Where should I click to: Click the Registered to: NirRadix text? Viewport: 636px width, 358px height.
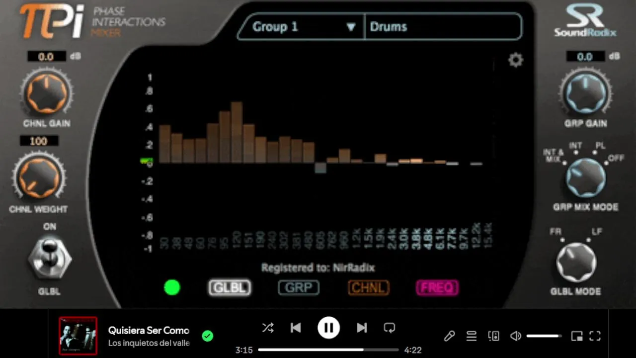coord(318,268)
